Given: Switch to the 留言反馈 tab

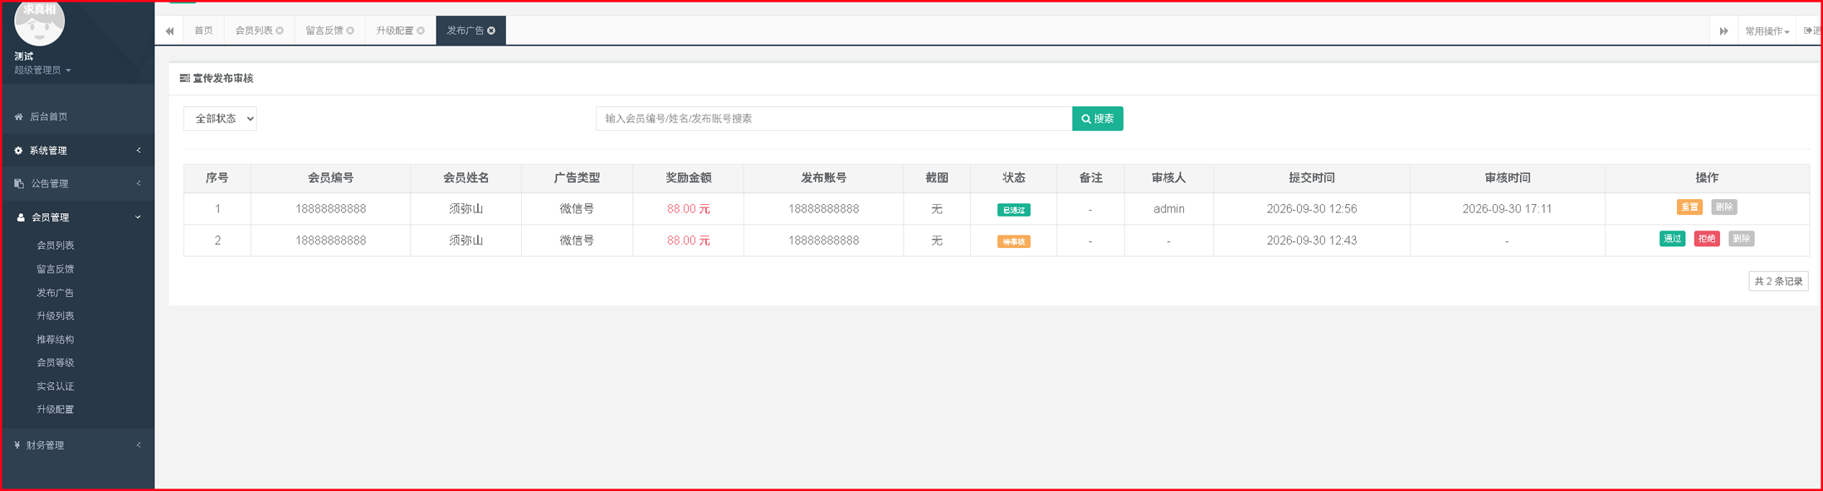Looking at the screenshot, I should tap(324, 31).
